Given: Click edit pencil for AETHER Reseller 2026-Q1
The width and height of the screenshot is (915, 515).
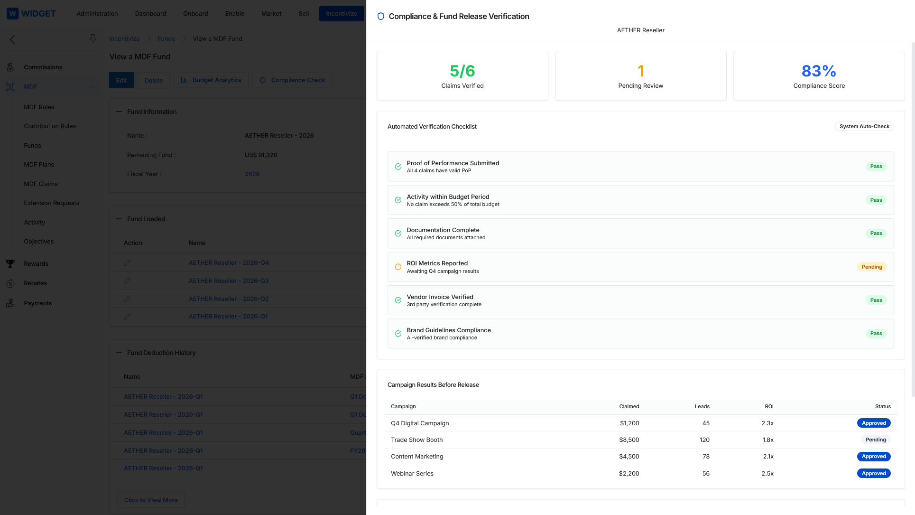Looking at the screenshot, I should point(127,317).
